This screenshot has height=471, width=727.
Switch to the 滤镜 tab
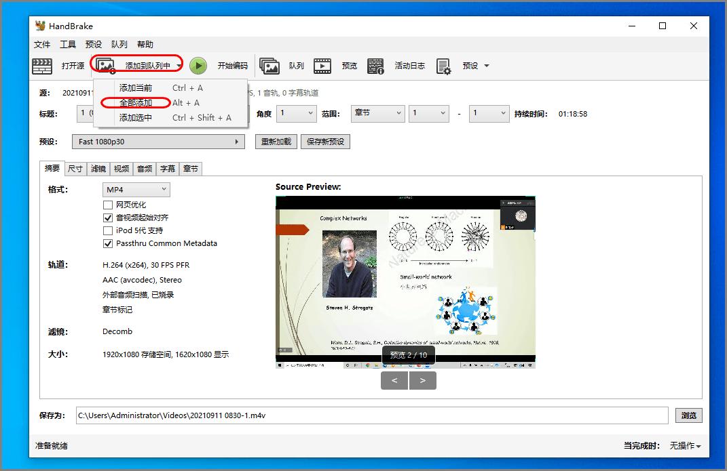tap(98, 169)
